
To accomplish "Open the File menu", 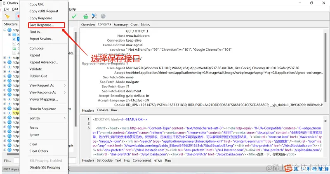I will tap(7, 9).
